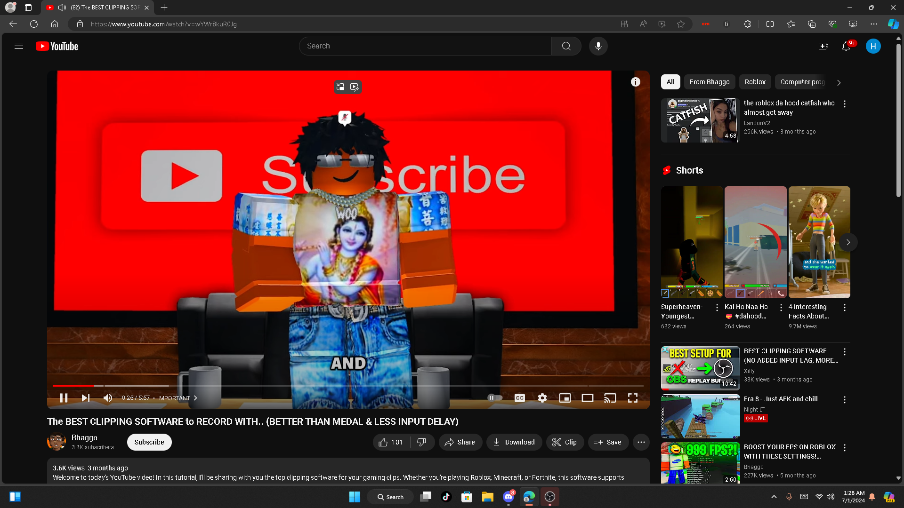Show more filter chips arrow
This screenshot has width=904, height=508.
(x=839, y=82)
